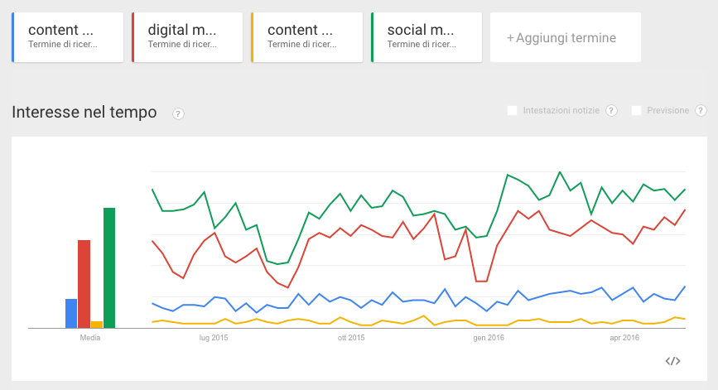
Task: Enable the Intestazioni notizie checkbox
Action: 512,110
